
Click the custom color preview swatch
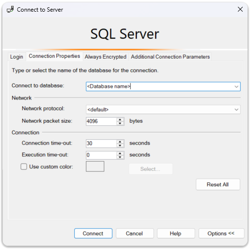pyautogui.click(x=95, y=166)
